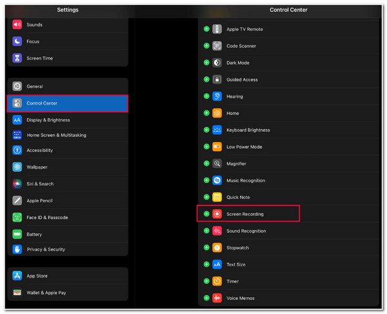The image size is (387, 314).
Task: Select the Hearing label
Action: pyautogui.click(x=235, y=96)
